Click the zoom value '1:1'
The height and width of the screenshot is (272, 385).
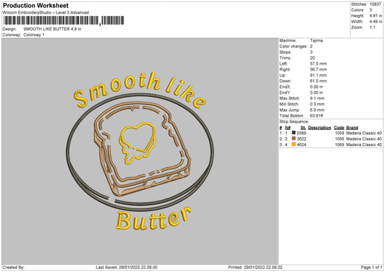[x=372, y=28]
